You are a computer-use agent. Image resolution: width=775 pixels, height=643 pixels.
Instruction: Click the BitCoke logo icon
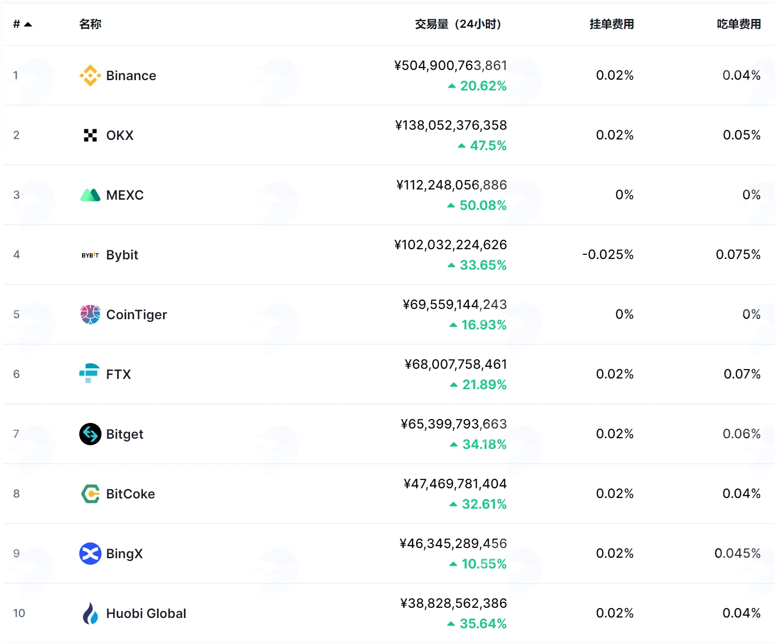pos(90,494)
